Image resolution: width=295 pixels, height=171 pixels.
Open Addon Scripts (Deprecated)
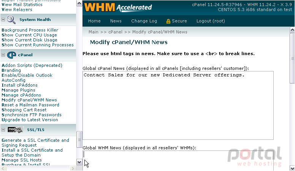point(32,65)
